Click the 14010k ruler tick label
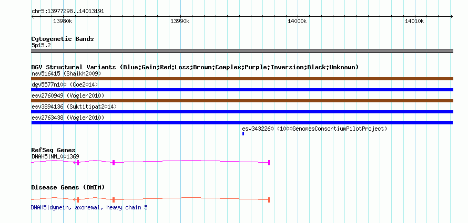Screen dimensions: 468x223 (414, 21)
